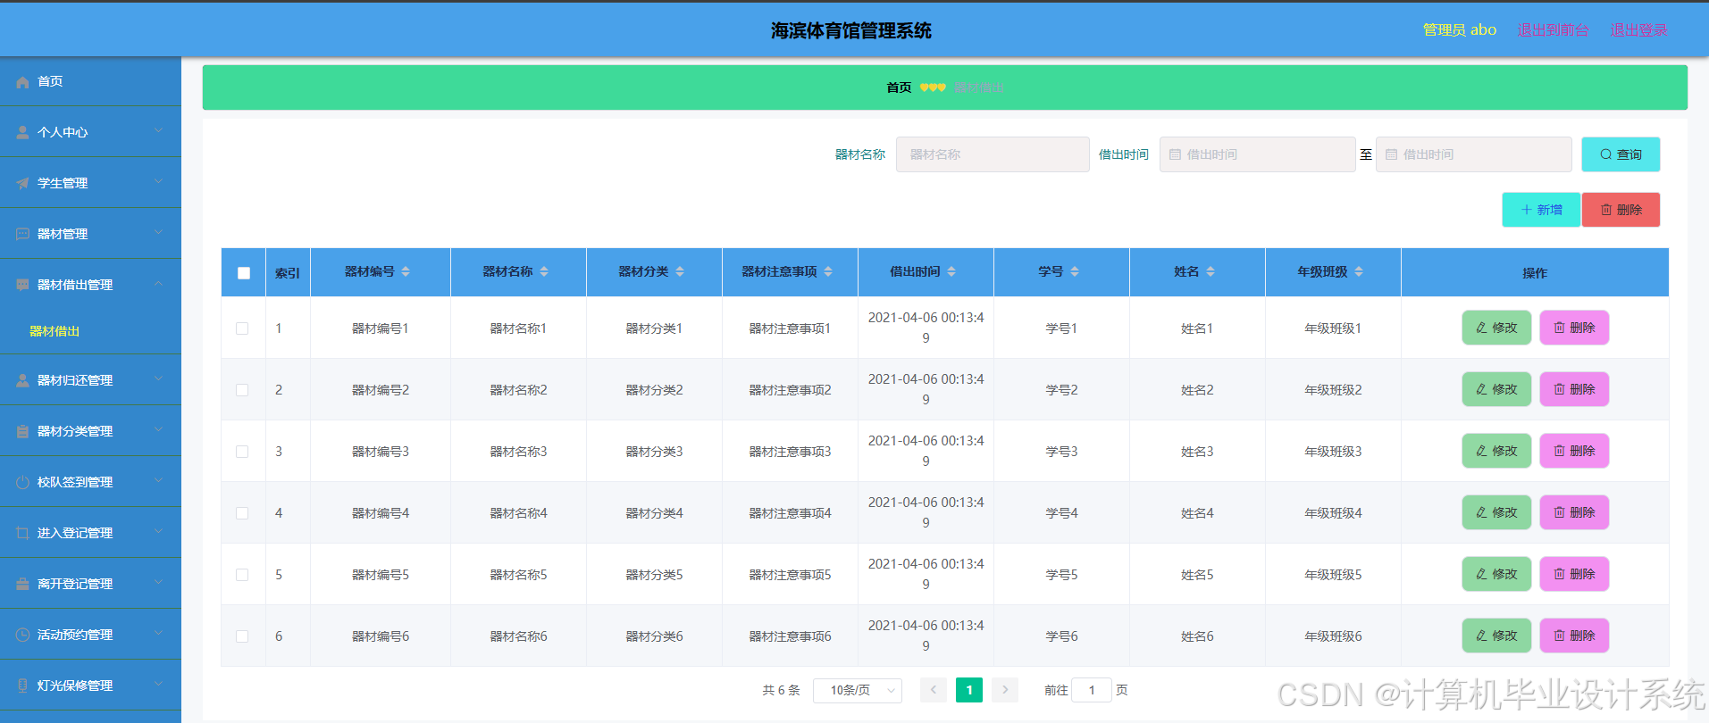Screen dimensions: 1709x723
Task: Sort by 器材注意事项 column arrows
Action: coord(828,271)
